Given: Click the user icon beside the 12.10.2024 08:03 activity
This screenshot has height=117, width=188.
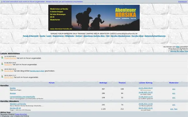Looking at the screenshot, I should coord(2,57).
